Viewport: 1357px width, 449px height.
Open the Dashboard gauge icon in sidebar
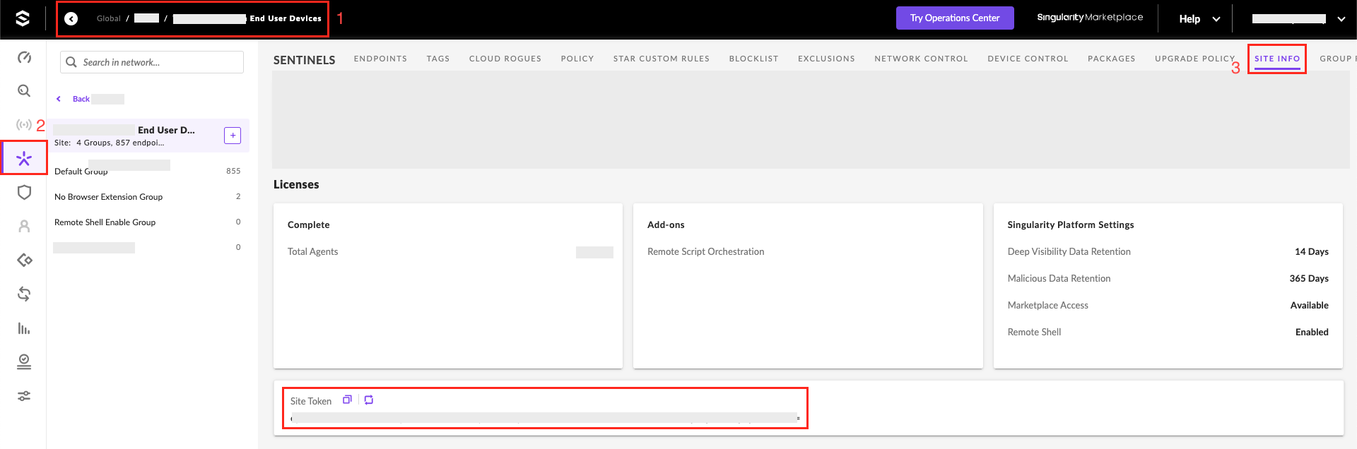(x=24, y=57)
